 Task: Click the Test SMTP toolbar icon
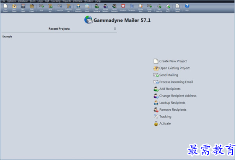pos(168,8)
